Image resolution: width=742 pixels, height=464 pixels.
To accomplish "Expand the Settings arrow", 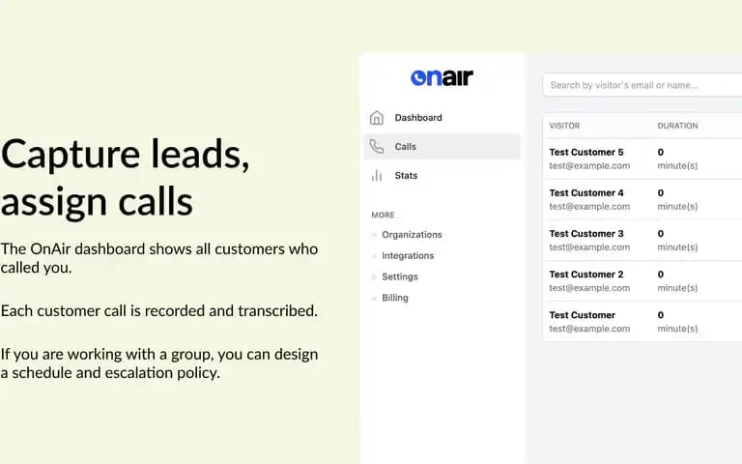I will 373,276.
